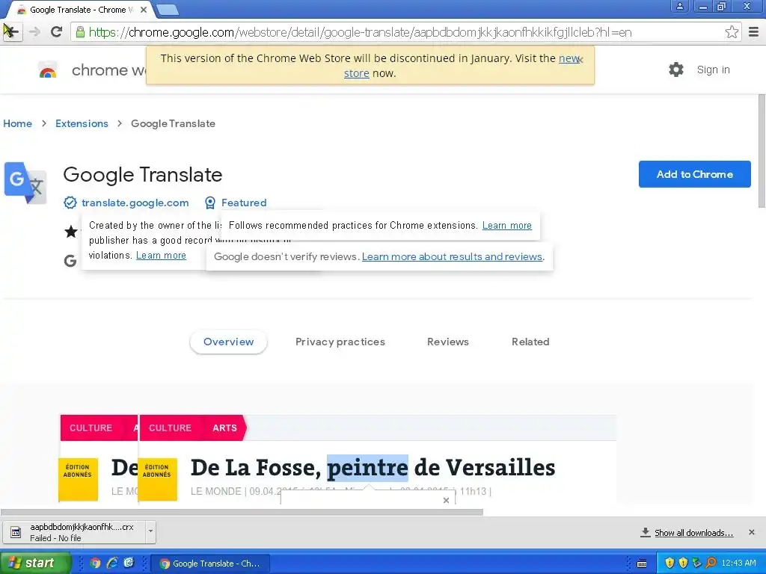Launch Internet Explorer from quick launch

point(112,564)
